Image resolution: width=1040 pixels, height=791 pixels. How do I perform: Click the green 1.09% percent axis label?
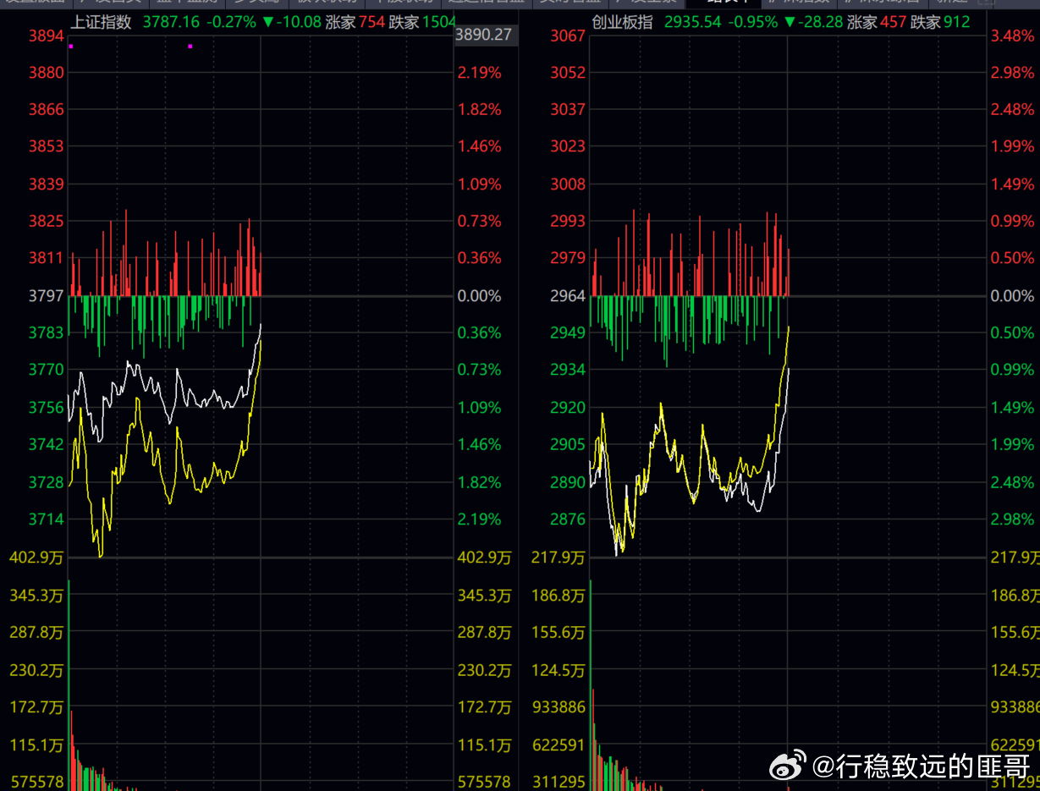tap(480, 408)
